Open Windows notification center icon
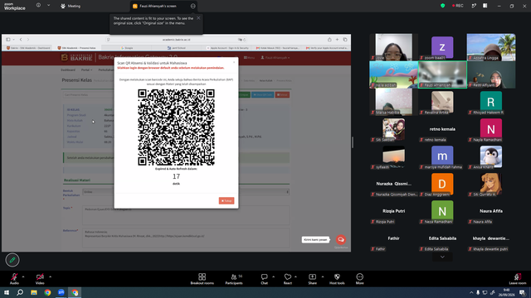The image size is (531, 298). 523,293
